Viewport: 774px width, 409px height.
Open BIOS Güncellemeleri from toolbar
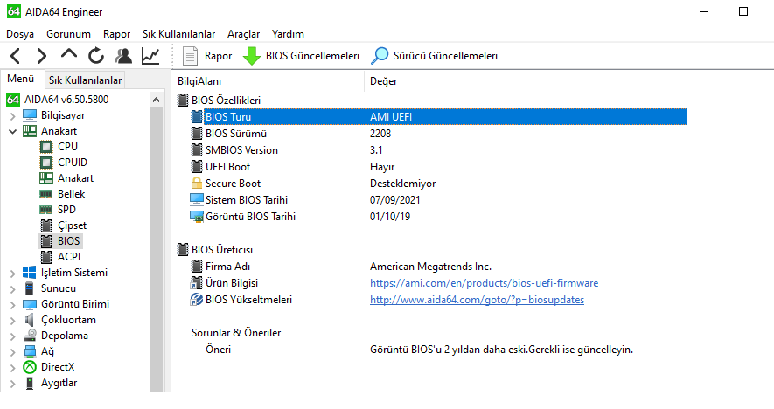(301, 56)
